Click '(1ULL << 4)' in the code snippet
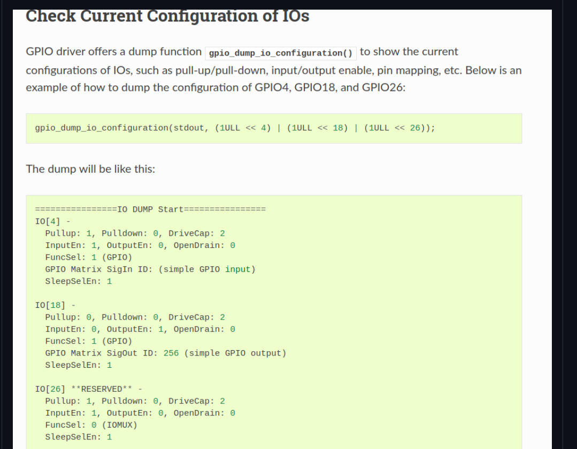The width and height of the screenshot is (577, 449). (x=242, y=128)
